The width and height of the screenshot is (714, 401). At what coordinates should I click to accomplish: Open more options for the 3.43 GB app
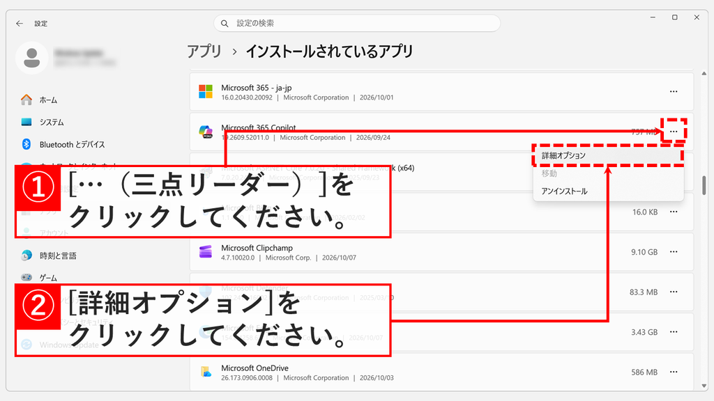[x=674, y=332]
